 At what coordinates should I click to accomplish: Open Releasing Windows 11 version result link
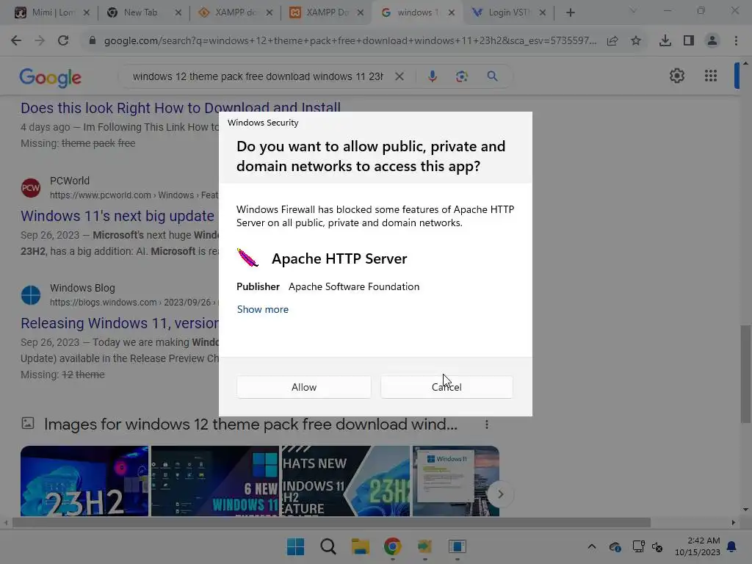[120, 323]
